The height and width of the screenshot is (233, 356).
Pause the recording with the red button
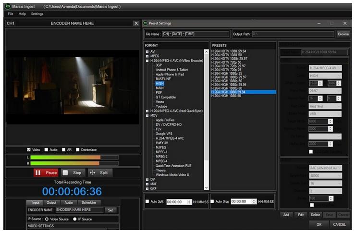click(x=46, y=172)
